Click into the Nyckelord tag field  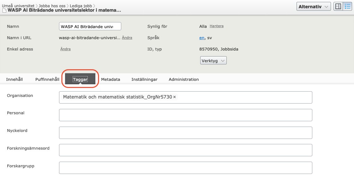pos(186,133)
